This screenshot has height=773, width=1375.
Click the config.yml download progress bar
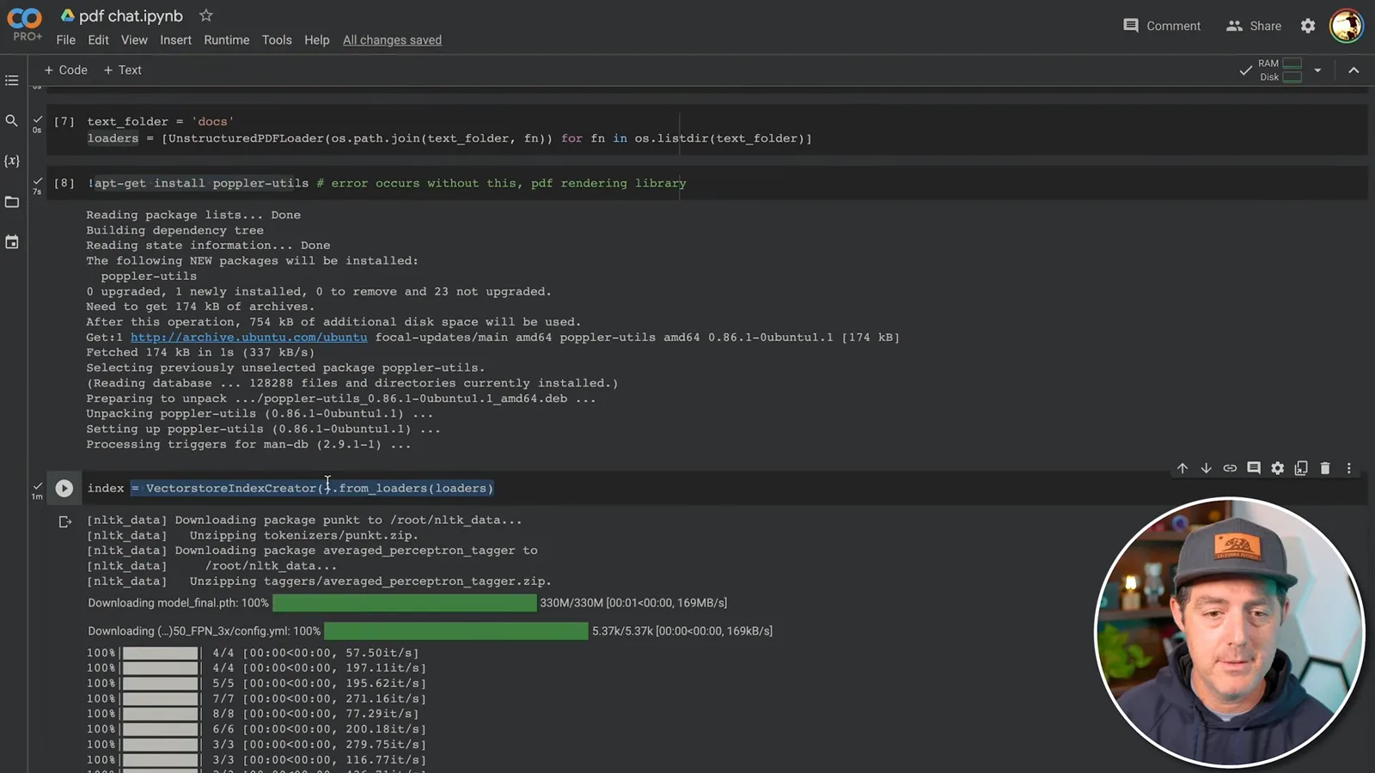(x=455, y=631)
